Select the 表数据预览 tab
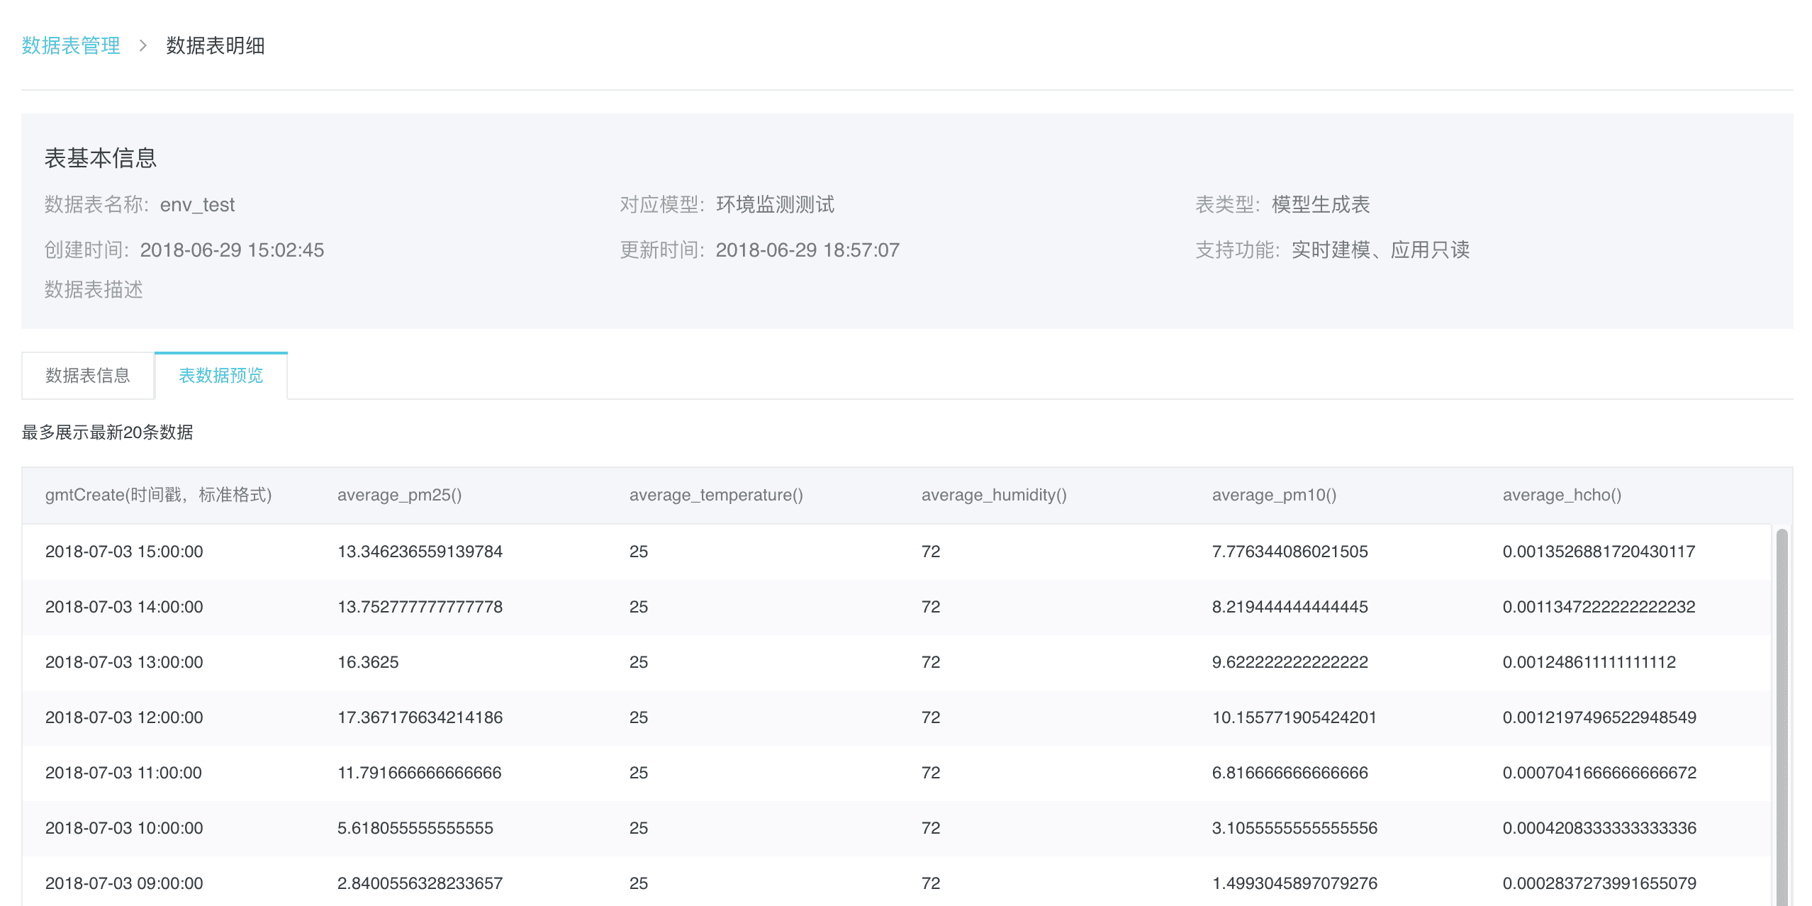This screenshot has height=906, width=1812. [220, 376]
